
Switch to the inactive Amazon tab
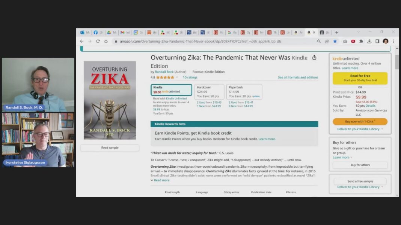(298, 33)
